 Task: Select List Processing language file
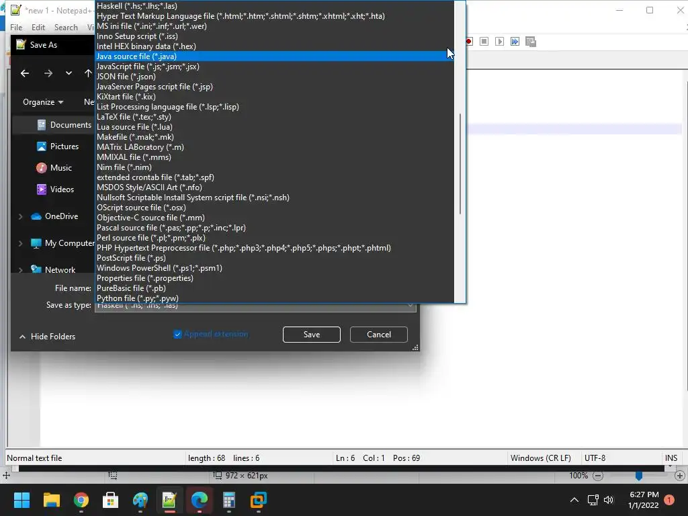(x=275, y=107)
